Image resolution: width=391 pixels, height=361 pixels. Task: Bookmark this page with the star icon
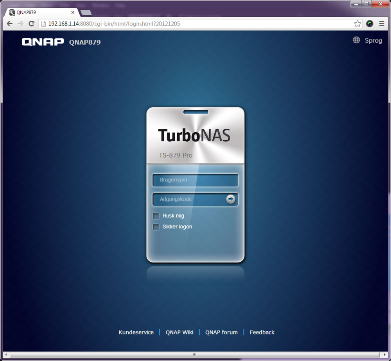pos(357,24)
